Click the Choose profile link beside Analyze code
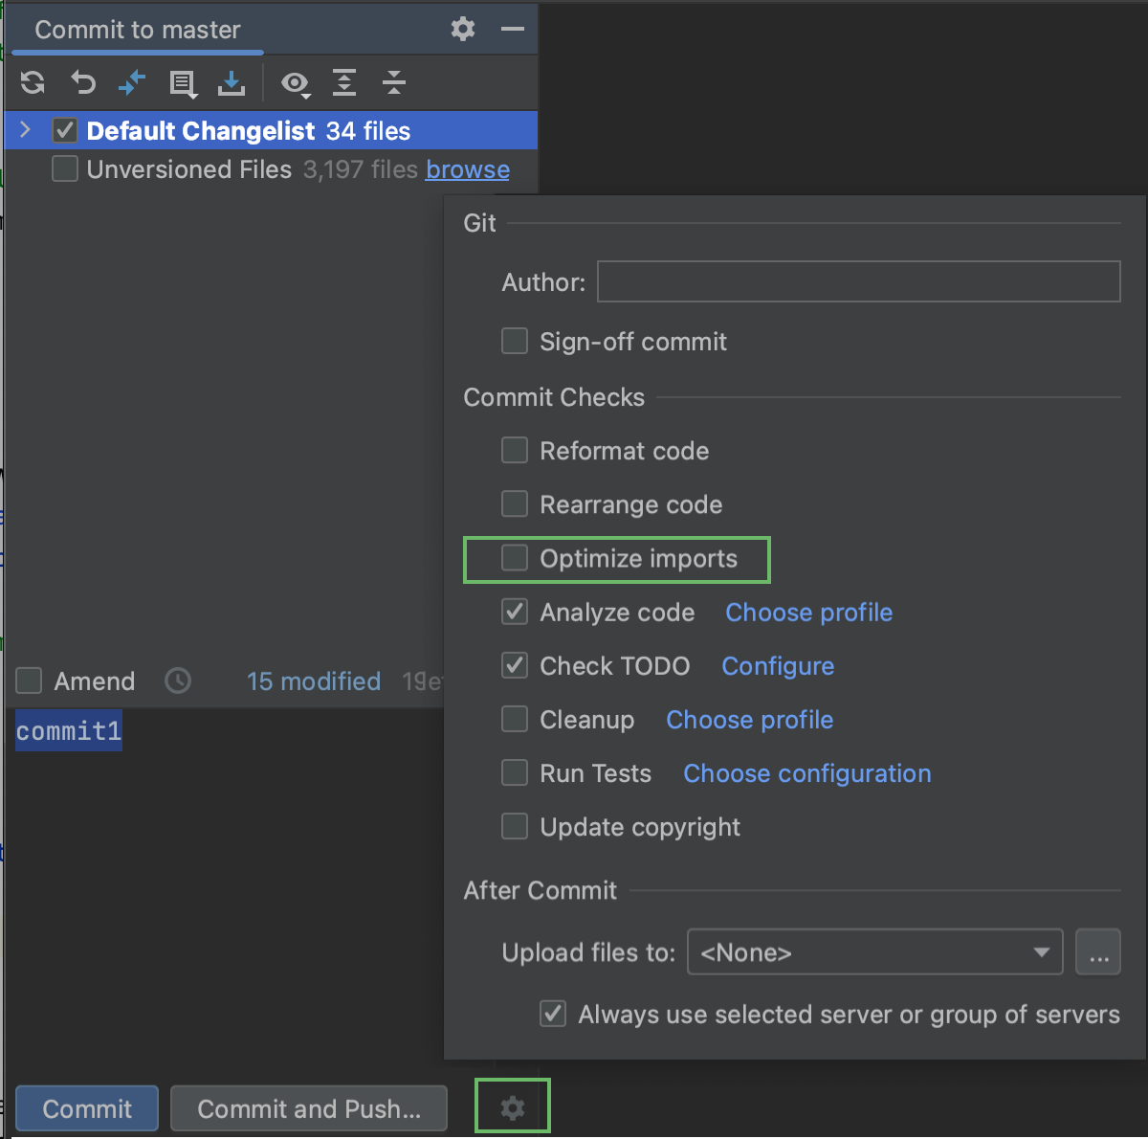Image resolution: width=1148 pixels, height=1139 pixels. tap(808, 613)
